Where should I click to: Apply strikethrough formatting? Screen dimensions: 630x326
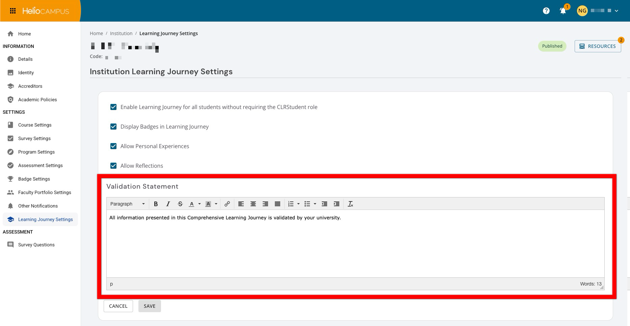(180, 204)
